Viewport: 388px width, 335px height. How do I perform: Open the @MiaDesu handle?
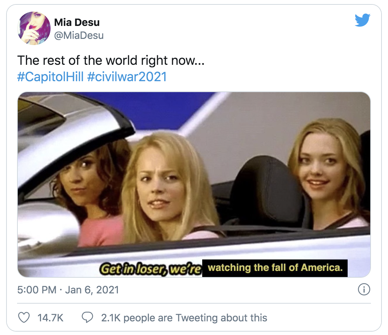pyautogui.click(x=79, y=35)
